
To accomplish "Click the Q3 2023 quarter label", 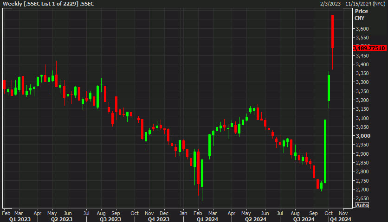I will point(110,219).
